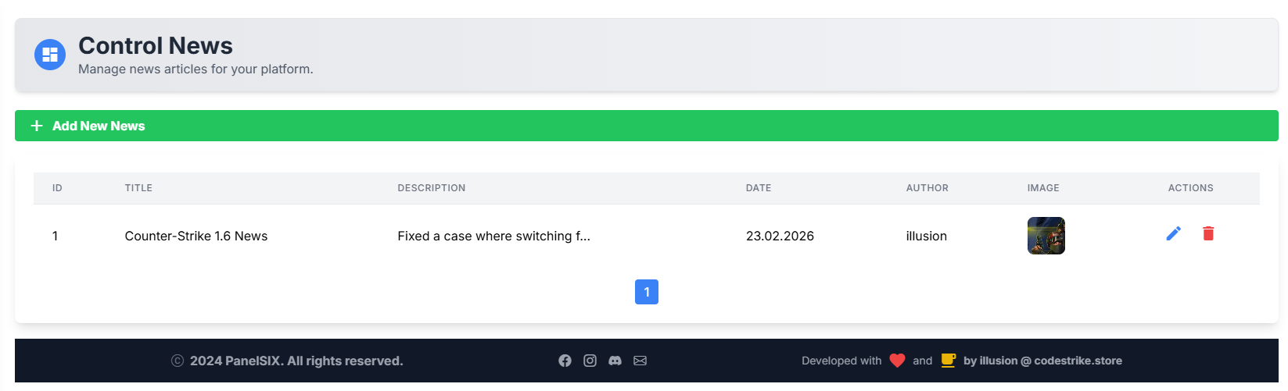Click the email envelope icon in footer
The width and height of the screenshot is (1288, 391).
tap(640, 361)
